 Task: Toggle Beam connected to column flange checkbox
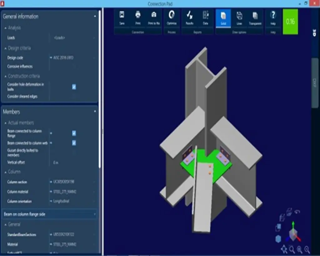[x=74, y=133]
